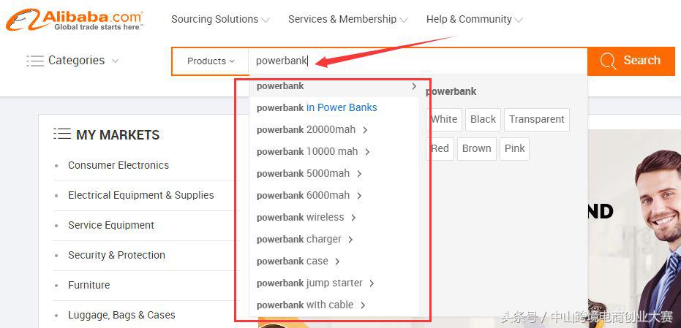Viewport: 681px width, 328px height.
Task: Pick the Transparent color option
Action: coord(536,119)
